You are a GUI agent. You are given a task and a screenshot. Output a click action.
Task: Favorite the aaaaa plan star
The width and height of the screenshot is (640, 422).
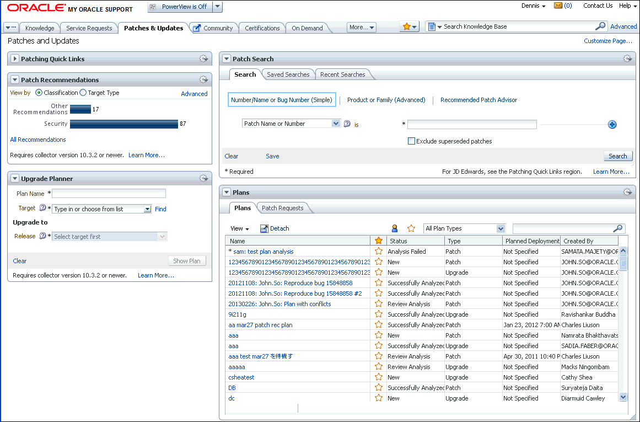pos(379,366)
